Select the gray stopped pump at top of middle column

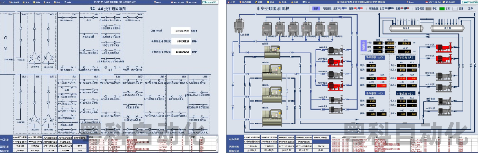(x=335, y=51)
